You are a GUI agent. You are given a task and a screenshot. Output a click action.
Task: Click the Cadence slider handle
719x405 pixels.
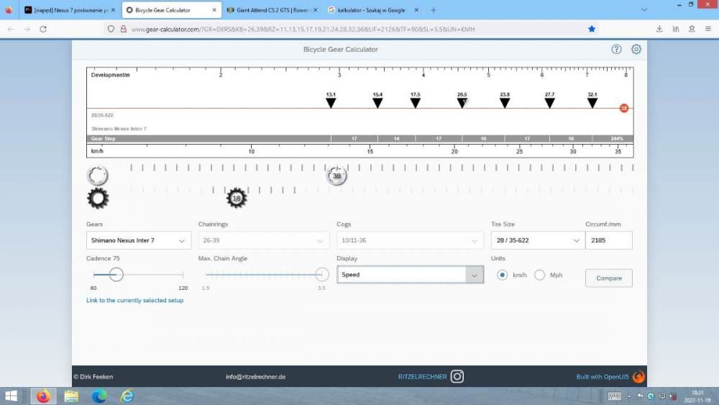tap(116, 274)
